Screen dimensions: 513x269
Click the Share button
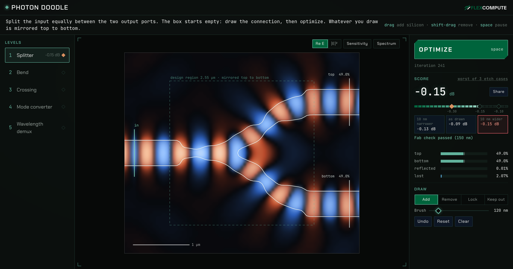(x=498, y=91)
